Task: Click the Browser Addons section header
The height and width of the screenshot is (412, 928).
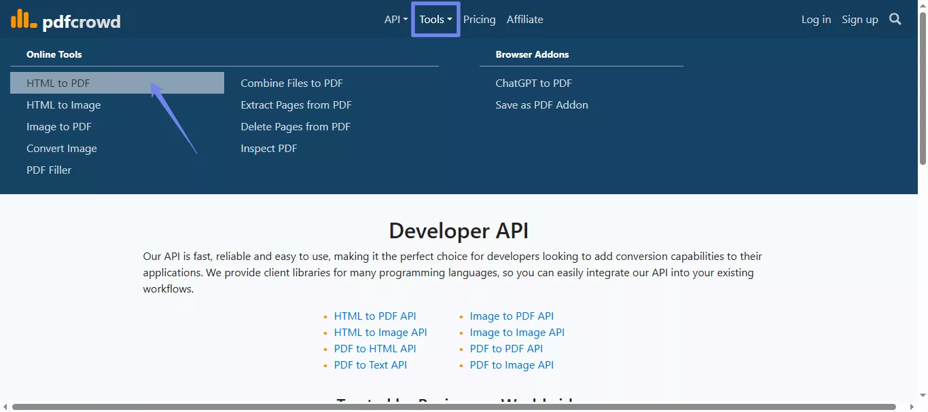Action: pyautogui.click(x=532, y=54)
